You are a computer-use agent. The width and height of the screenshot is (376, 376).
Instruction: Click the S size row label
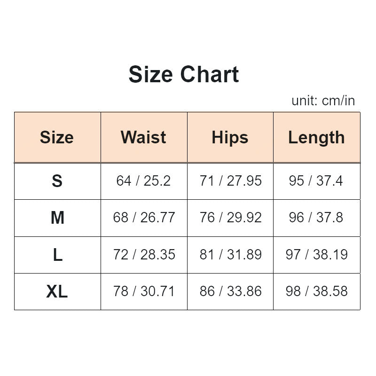[x=57, y=181]
